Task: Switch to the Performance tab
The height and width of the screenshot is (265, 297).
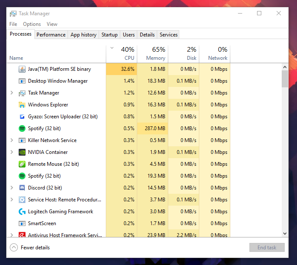Action: tap(51, 35)
